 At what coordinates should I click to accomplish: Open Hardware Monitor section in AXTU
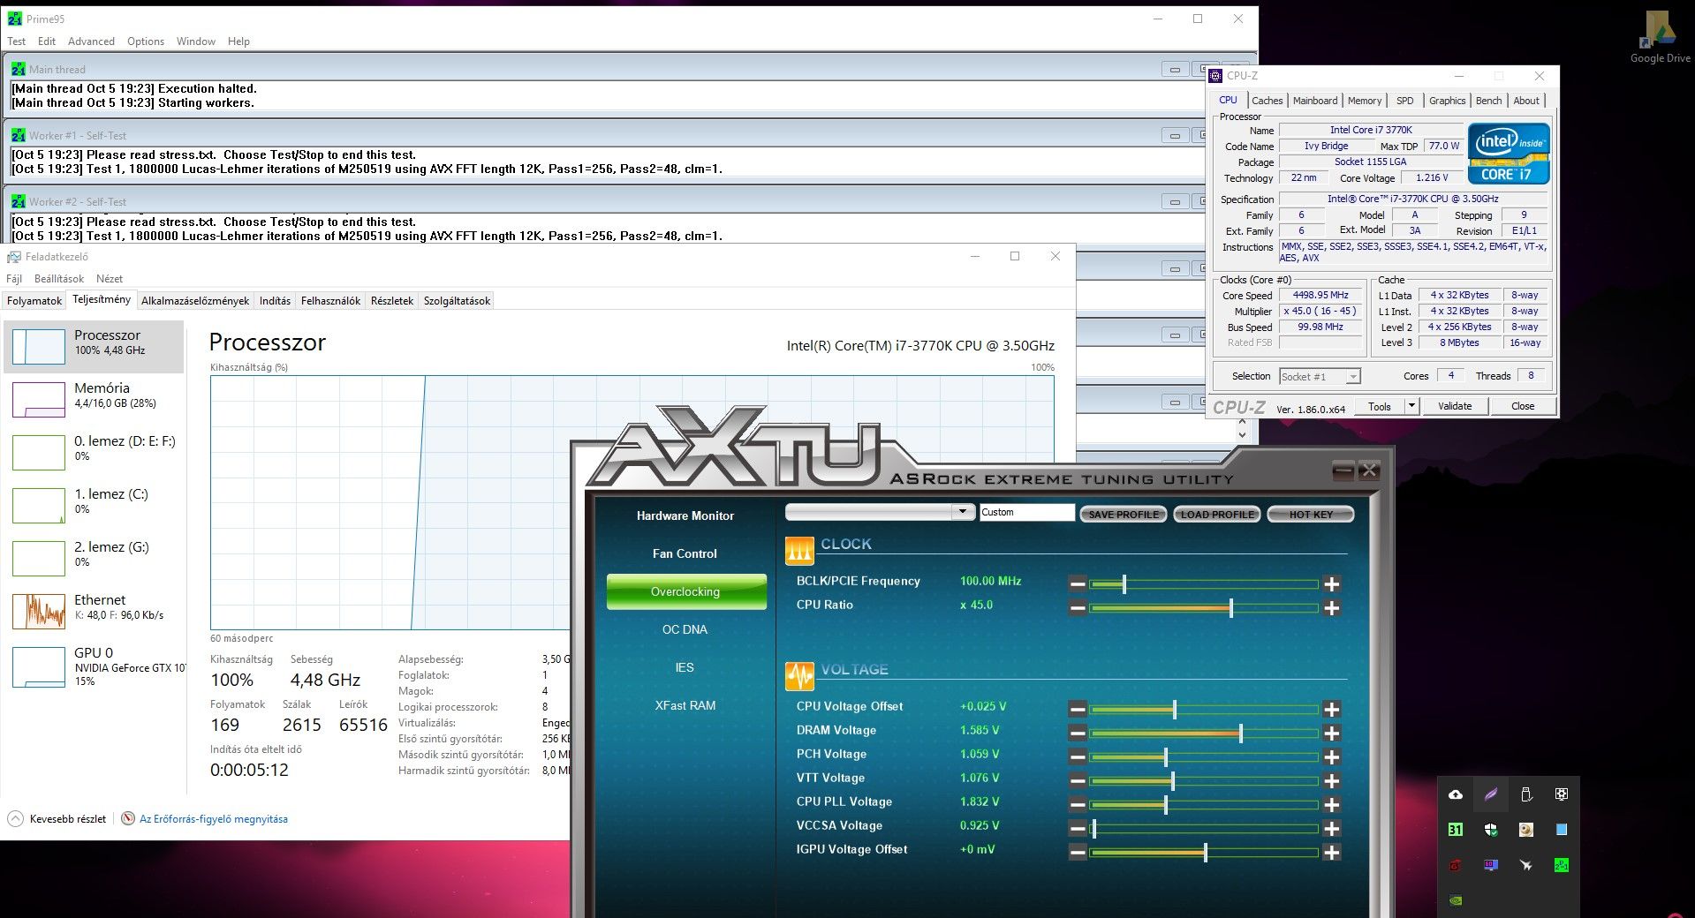pos(685,515)
